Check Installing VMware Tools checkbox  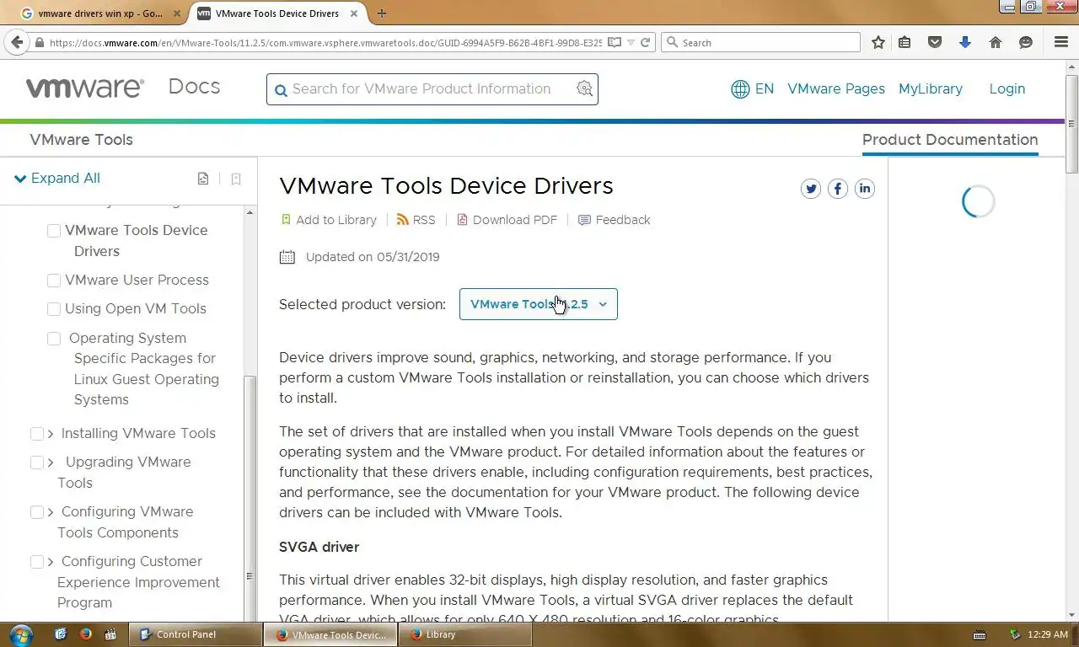point(37,434)
